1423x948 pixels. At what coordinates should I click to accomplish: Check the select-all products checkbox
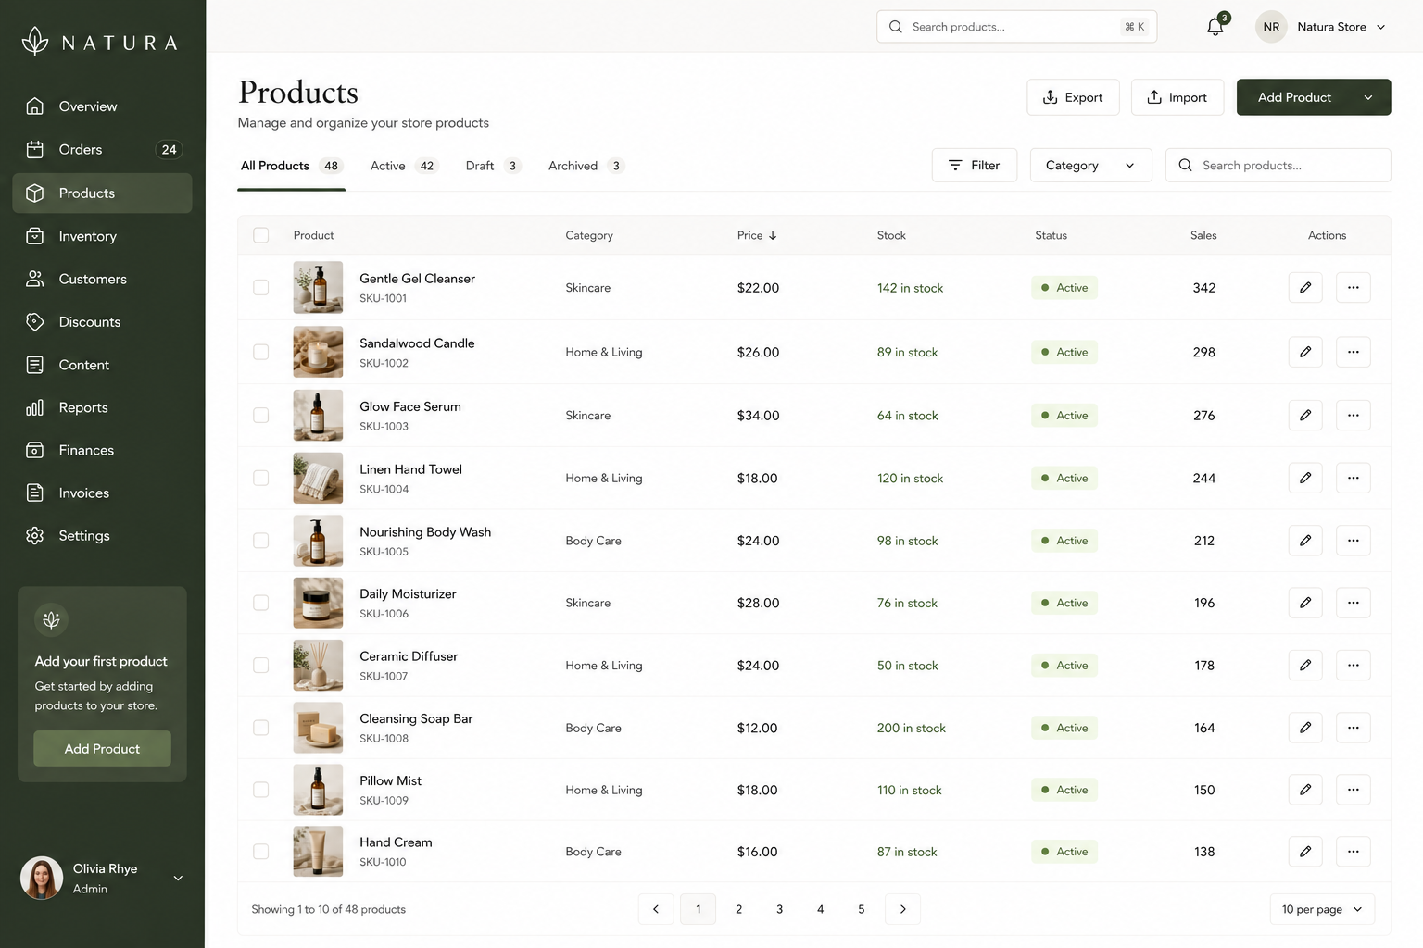tap(261, 235)
